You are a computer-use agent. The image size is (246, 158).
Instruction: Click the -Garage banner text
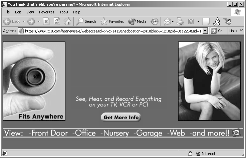(148, 133)
